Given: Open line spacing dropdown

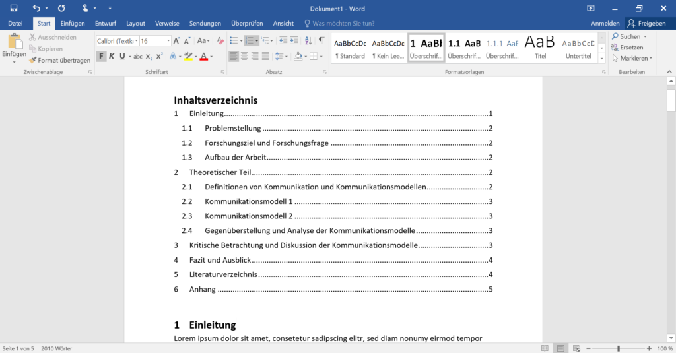Looking at the screenshot, I should coord(281,56).
